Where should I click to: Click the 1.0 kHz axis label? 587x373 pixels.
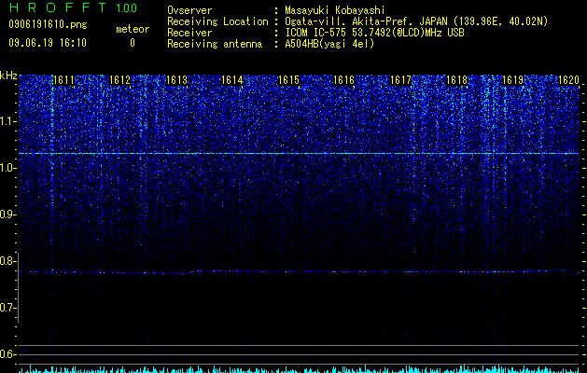pyautogui.click(x=8, y=168)
